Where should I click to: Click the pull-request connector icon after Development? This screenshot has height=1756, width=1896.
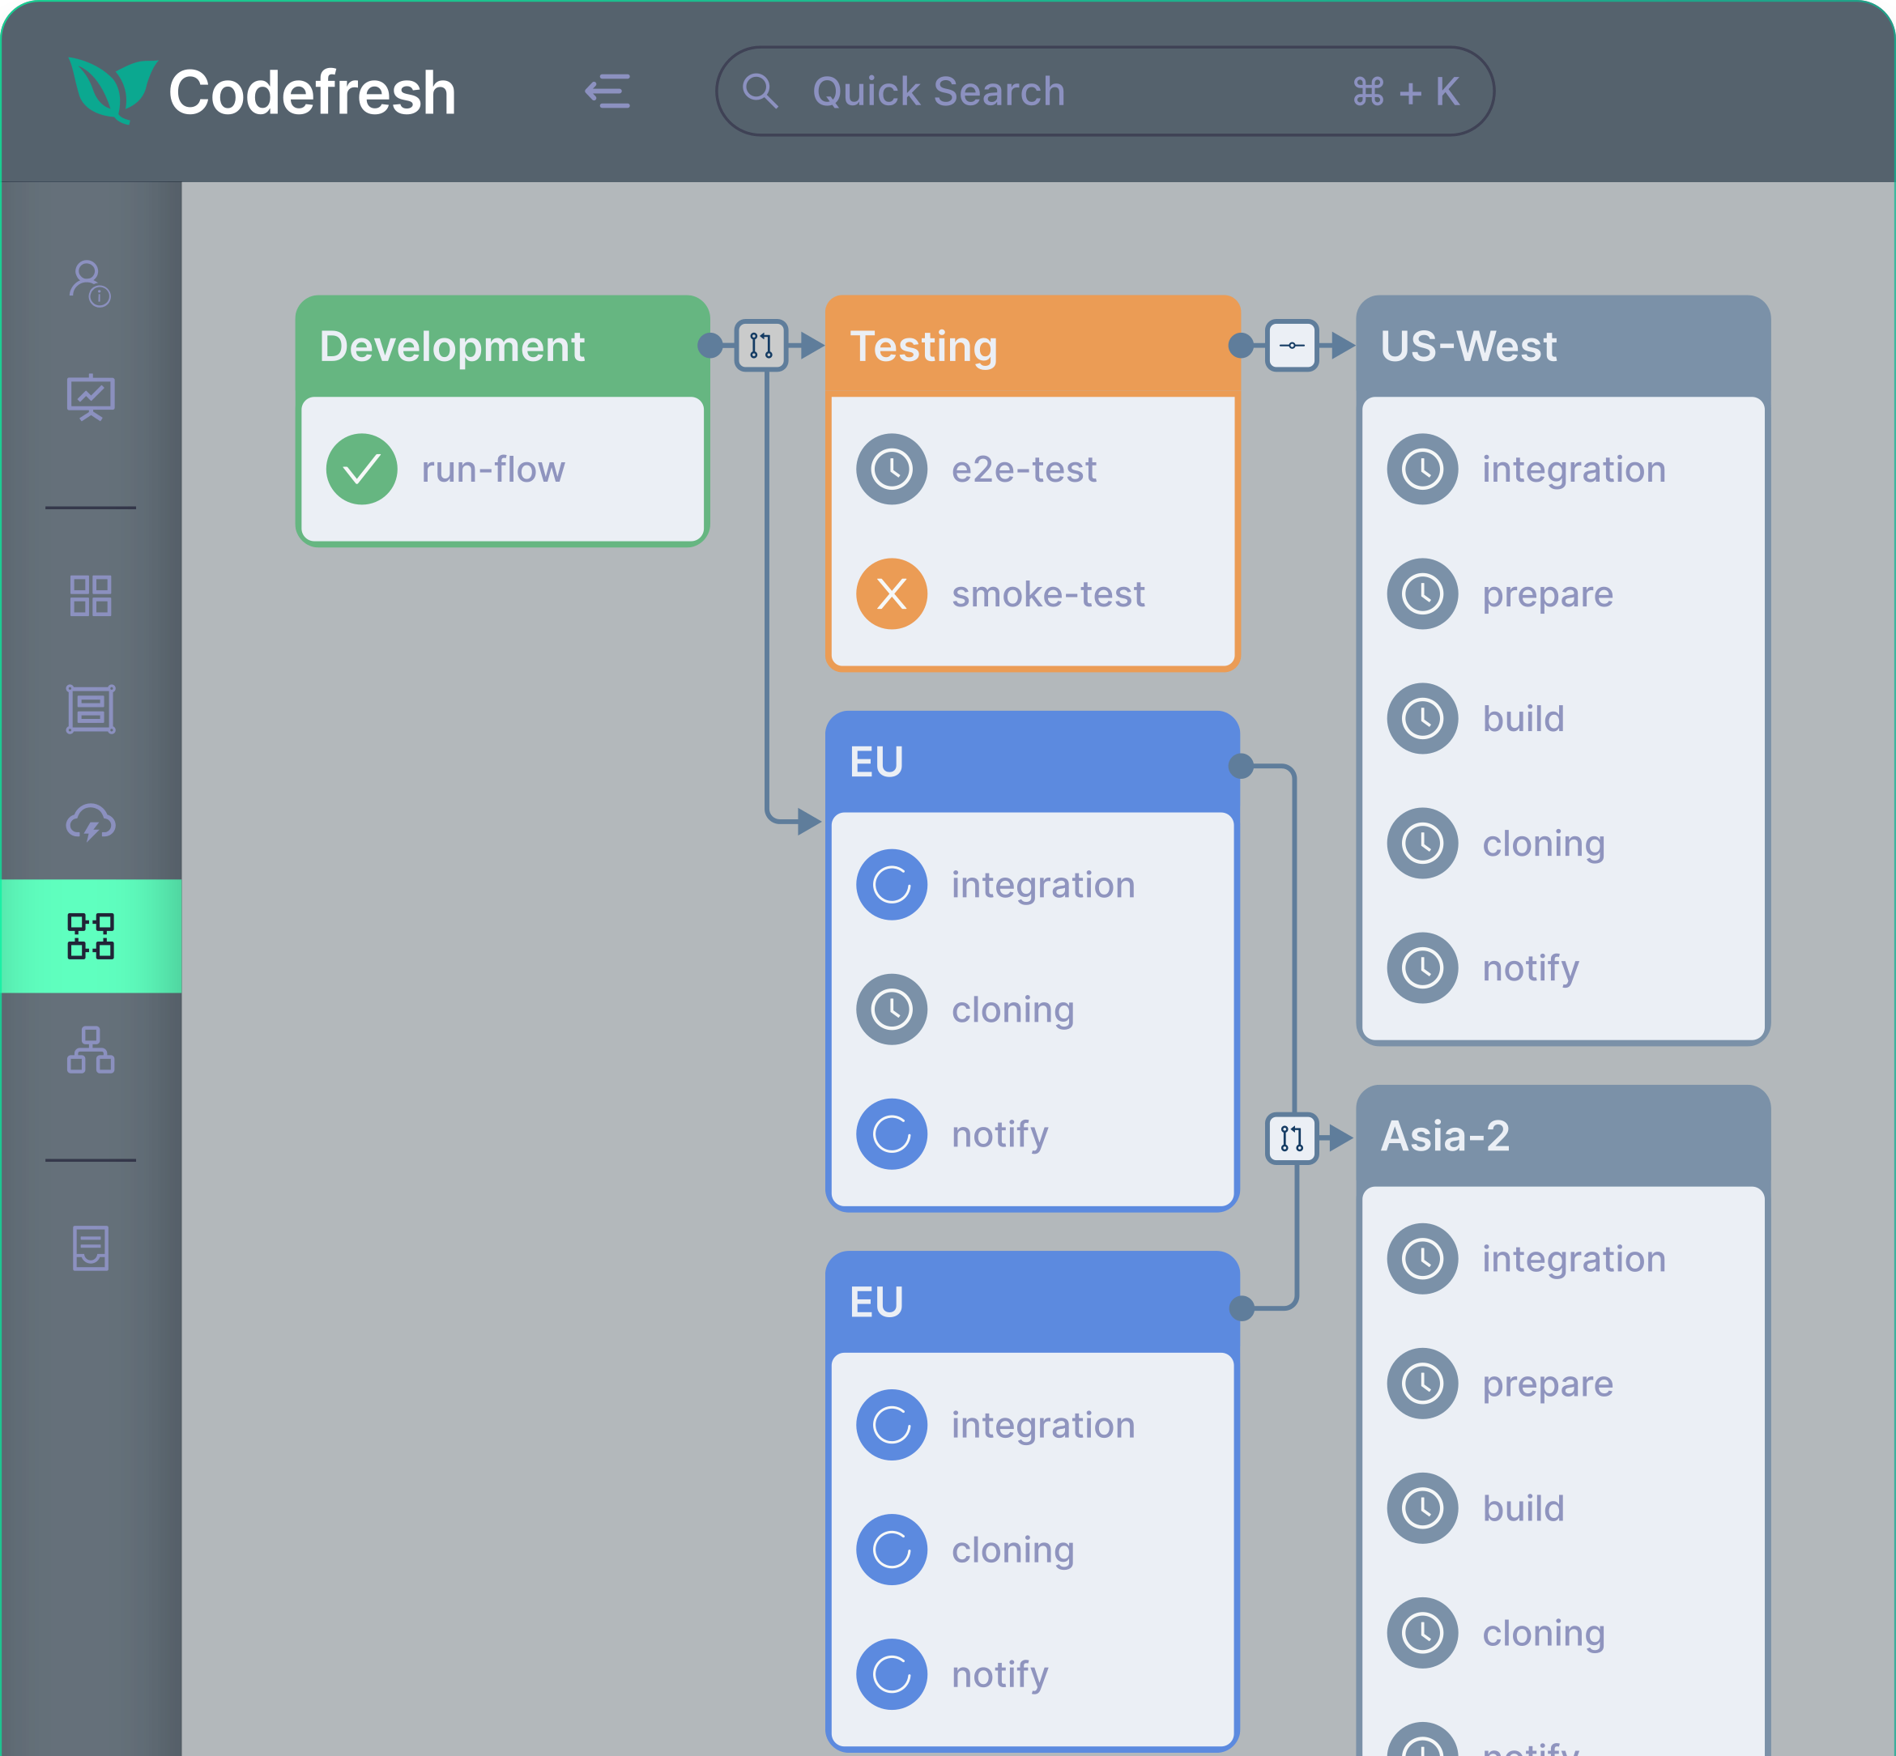(x=761, y=345)
